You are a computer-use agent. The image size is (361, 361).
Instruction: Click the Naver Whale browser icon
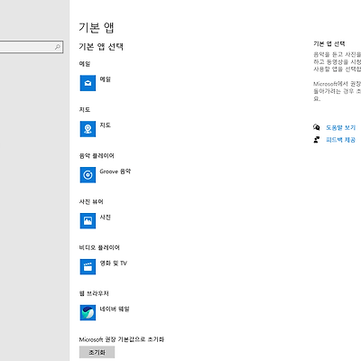tap(88, 312)
